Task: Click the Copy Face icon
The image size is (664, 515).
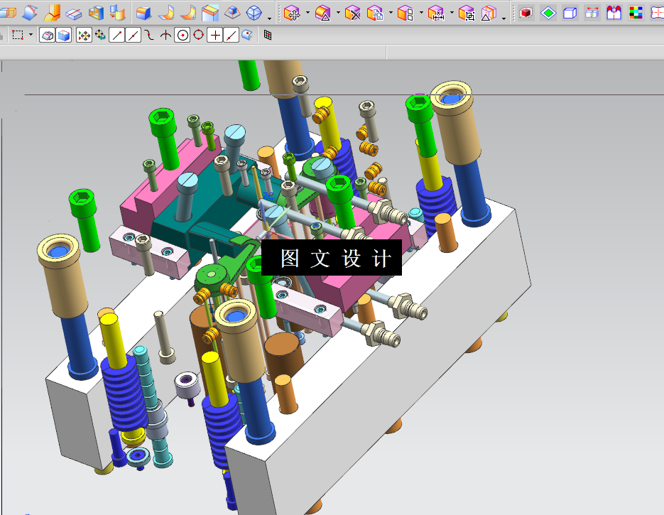Action: pyautogui.click(x=375, y=13)
